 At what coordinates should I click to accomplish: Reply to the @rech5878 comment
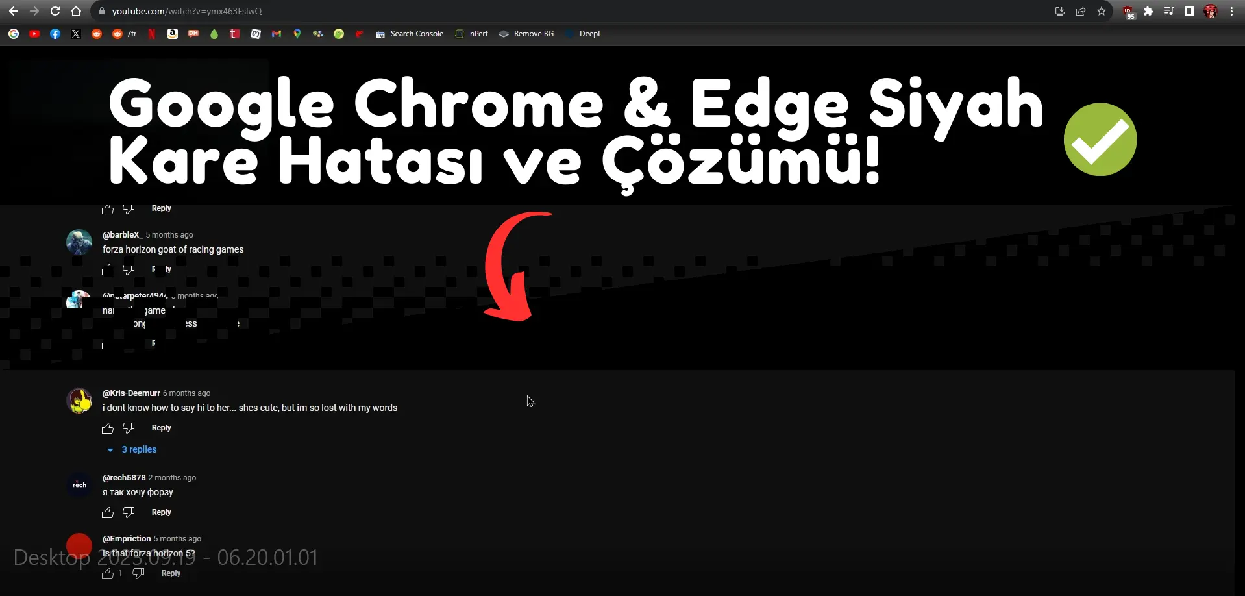click(161, 512)
